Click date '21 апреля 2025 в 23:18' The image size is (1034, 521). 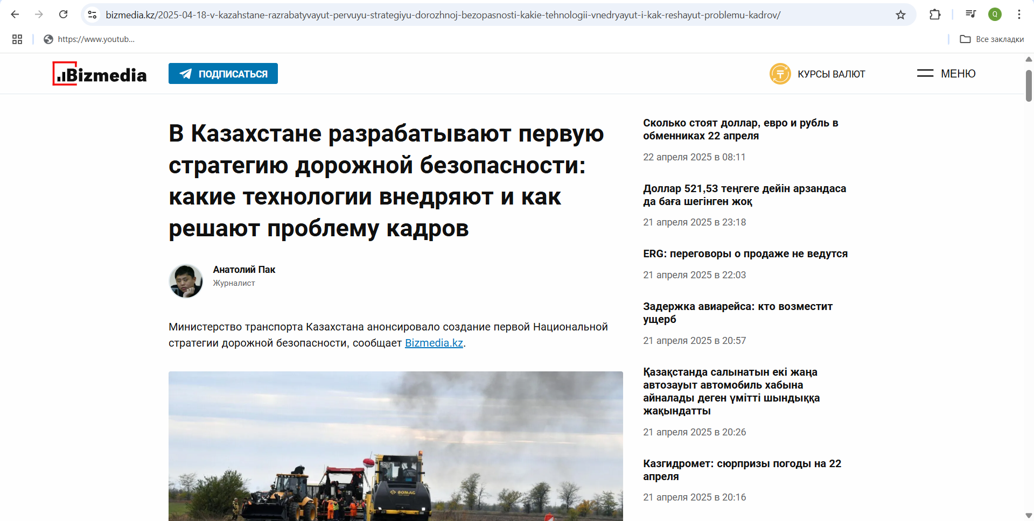click(x=694, y=222)
